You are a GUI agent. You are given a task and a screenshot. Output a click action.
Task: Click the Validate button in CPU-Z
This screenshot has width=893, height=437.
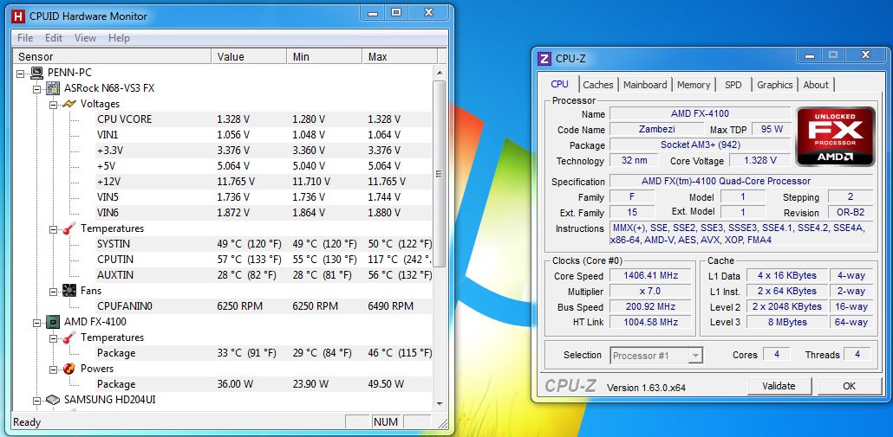[x=779, y=386]
